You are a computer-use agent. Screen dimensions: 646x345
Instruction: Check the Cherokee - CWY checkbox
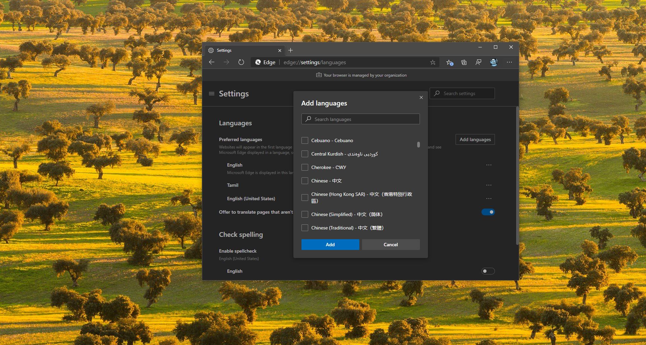pos(305,167)
